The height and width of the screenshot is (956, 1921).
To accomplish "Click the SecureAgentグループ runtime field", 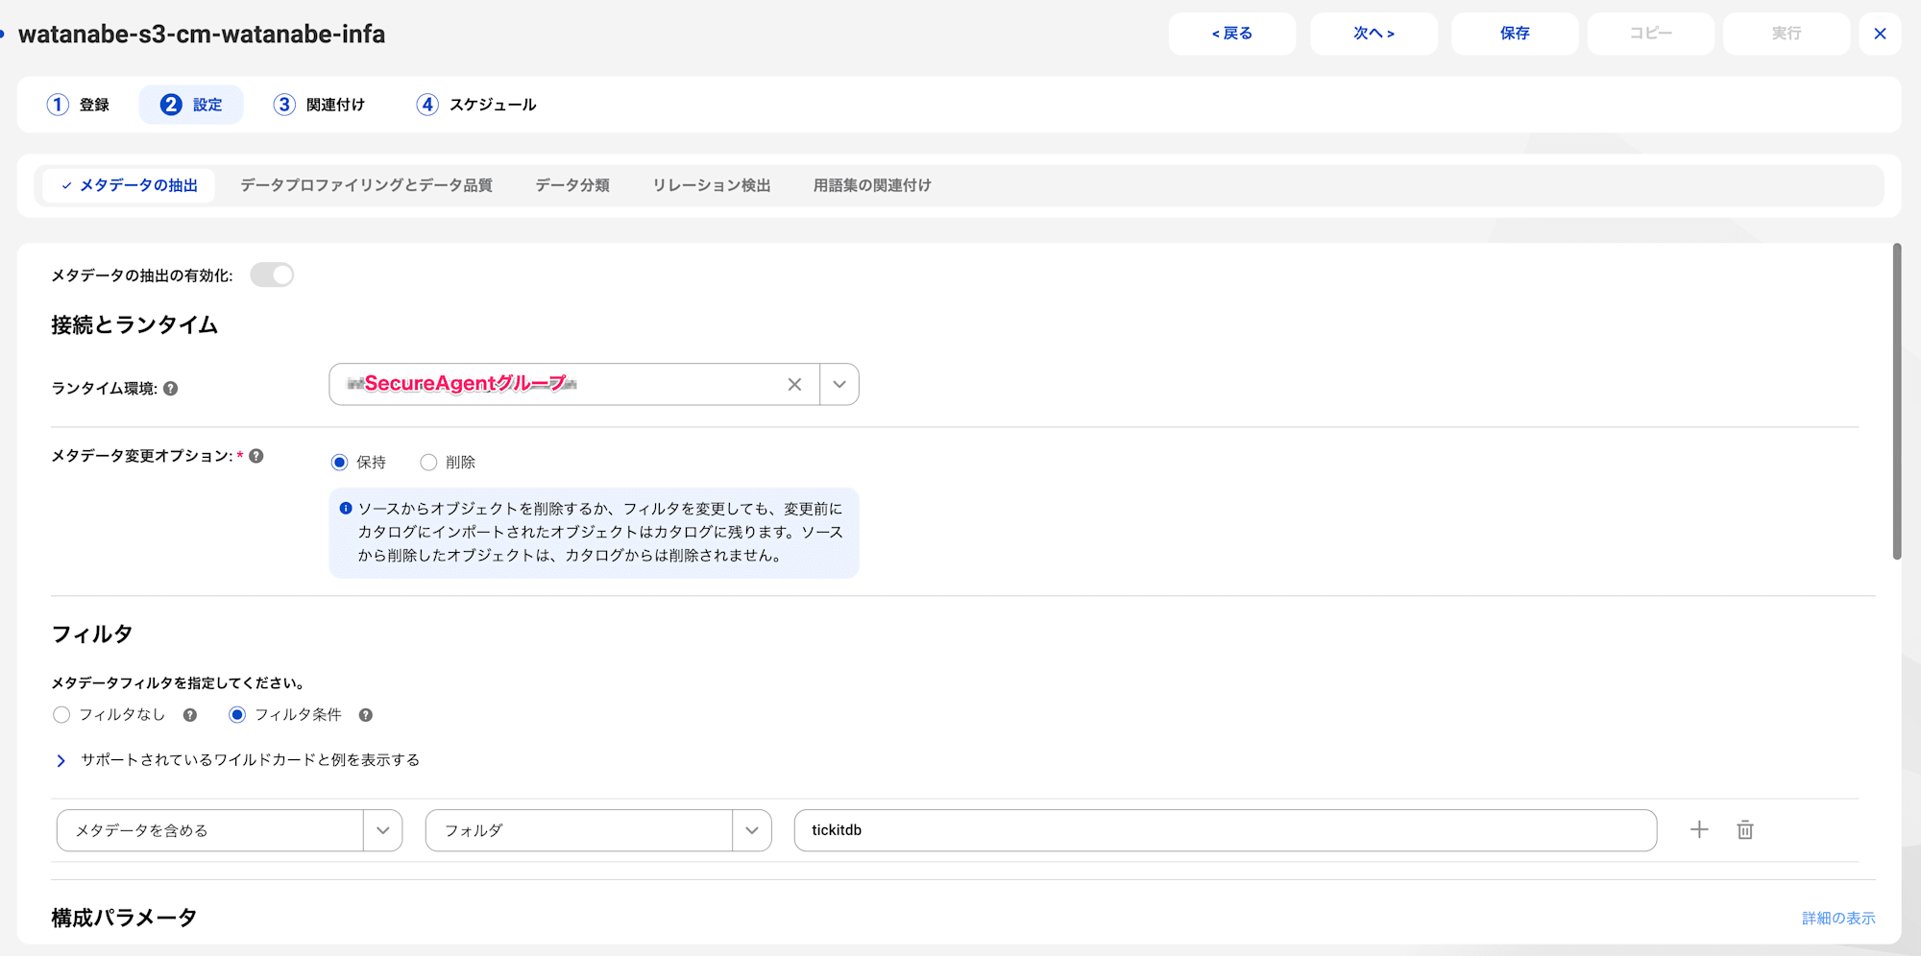I will pos(574,384).
